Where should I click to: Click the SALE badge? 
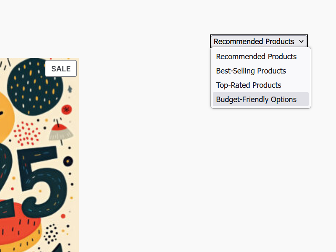point(61,68)
